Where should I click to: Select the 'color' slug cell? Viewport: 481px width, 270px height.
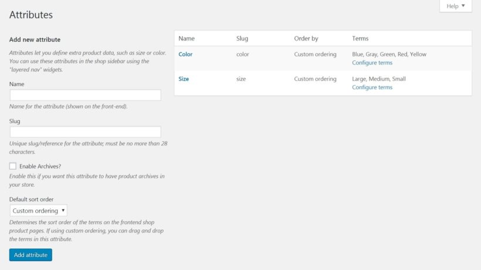click(x=242, y=54)
